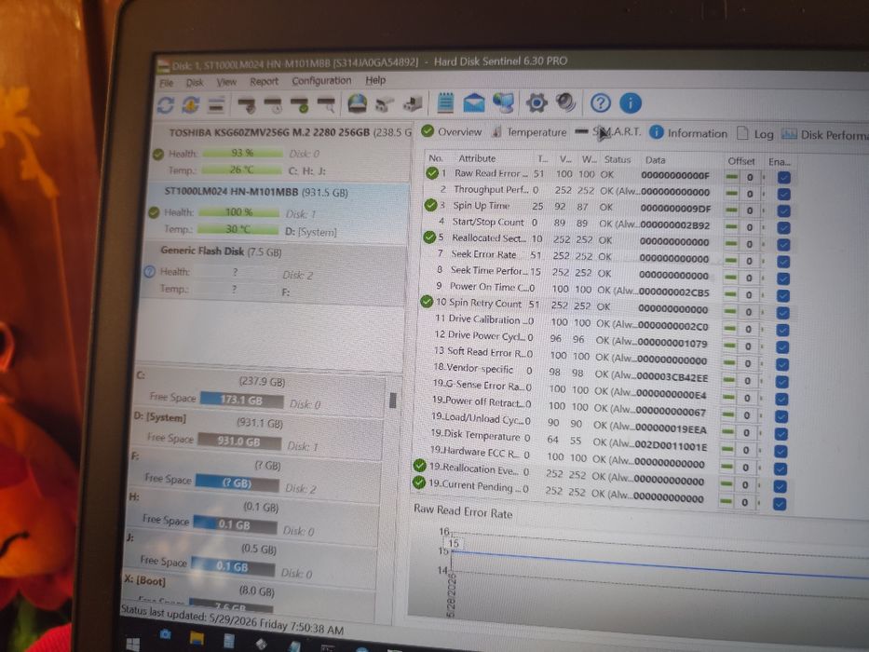The width and height of the screenshot is (869, 652).
Task: Click the quick refresh icon with lightning bolt
Action: point(191,104)
